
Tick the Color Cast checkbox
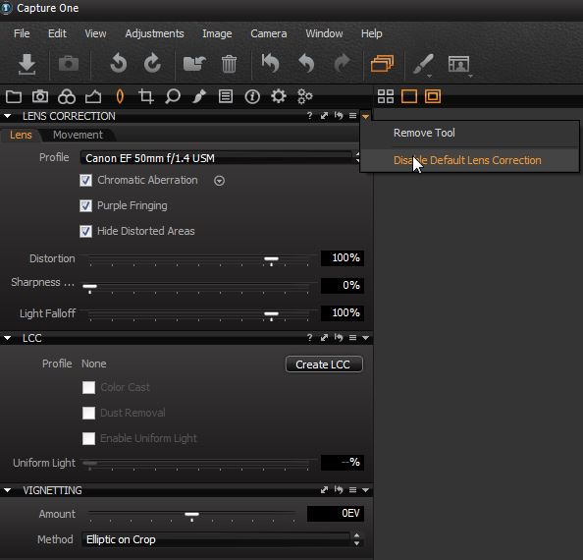[x=88, y=387]
